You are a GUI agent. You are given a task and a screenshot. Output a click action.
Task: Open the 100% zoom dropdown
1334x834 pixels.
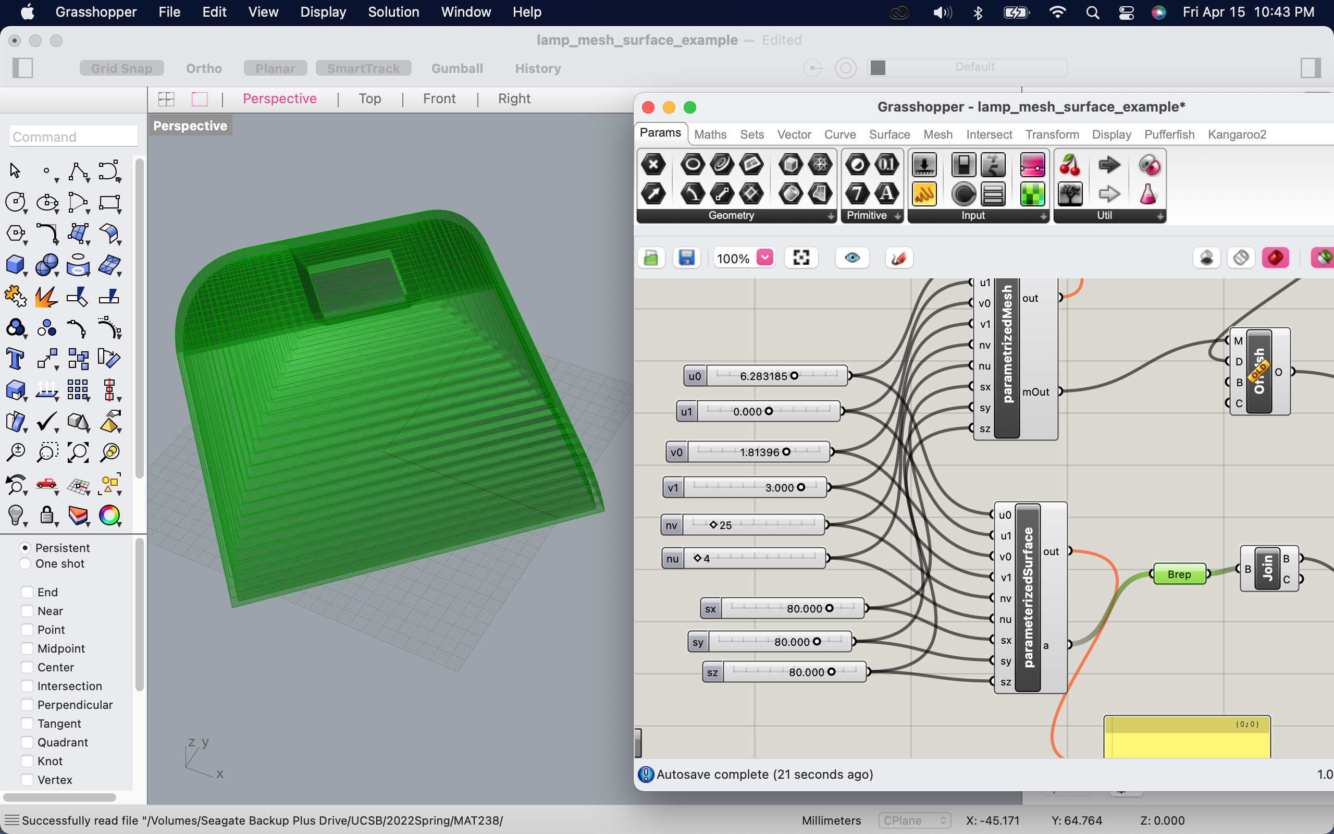765,257
